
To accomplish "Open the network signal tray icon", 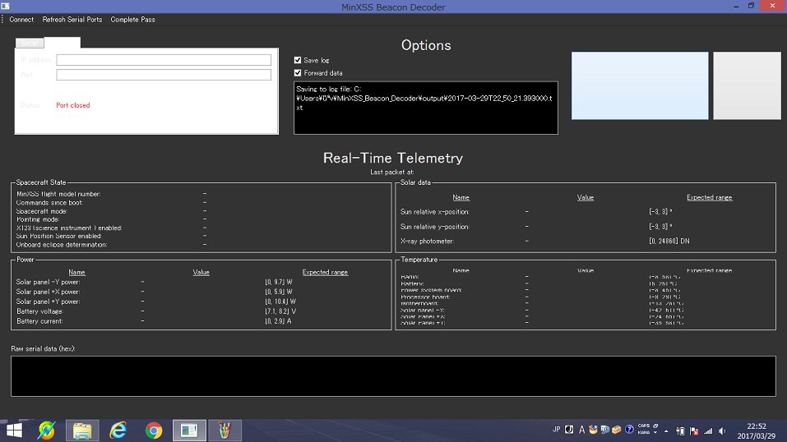I will click(x=708, y=431).
